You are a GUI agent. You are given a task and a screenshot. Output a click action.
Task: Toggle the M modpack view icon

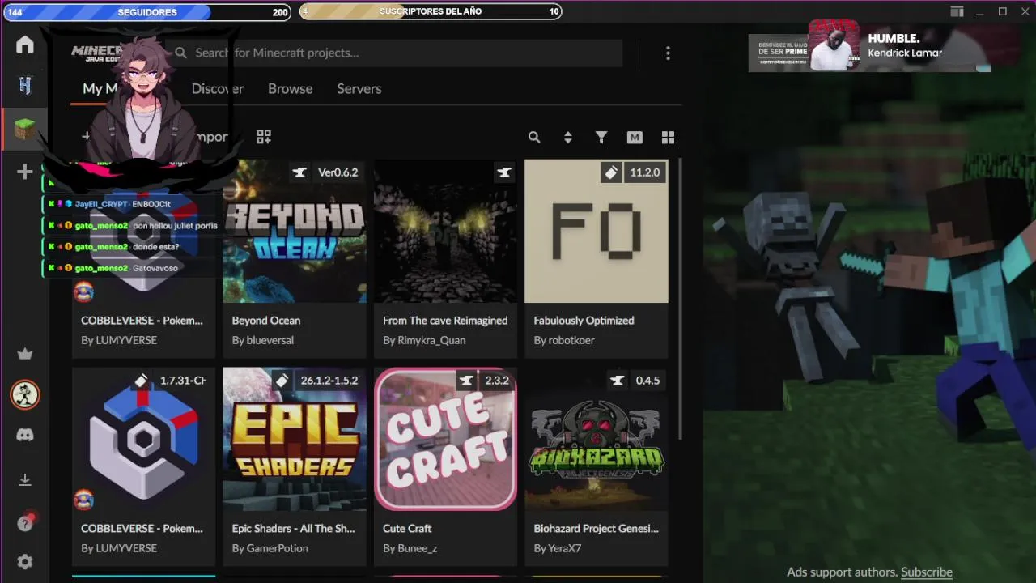click(635, 138)
